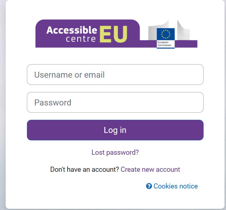Click the question mark icon beside Cookies notice
This screenshot has height=210, width=226.
[149, 186]
